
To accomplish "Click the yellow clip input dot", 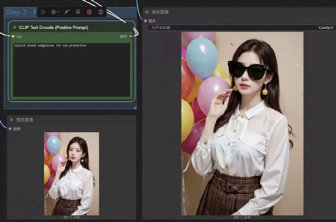I will pos(12,37).
